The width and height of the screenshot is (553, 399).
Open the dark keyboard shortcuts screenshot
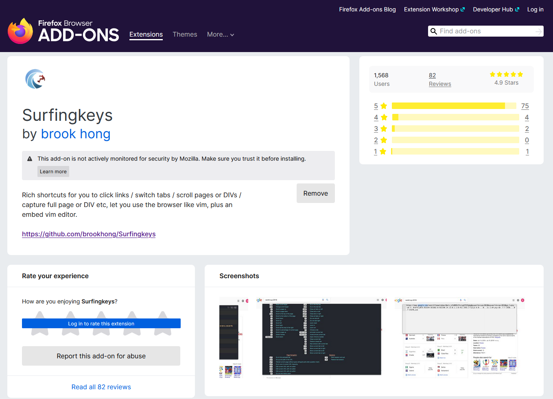pyautogui.click(x=321, y=338)
